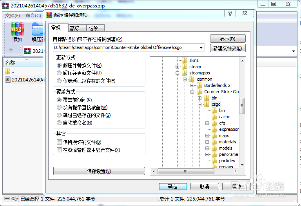Click the folder tree vertical scrollbar thumb

point(242,106)
